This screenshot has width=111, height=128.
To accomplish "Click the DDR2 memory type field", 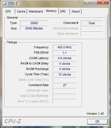I will (34, 23).
